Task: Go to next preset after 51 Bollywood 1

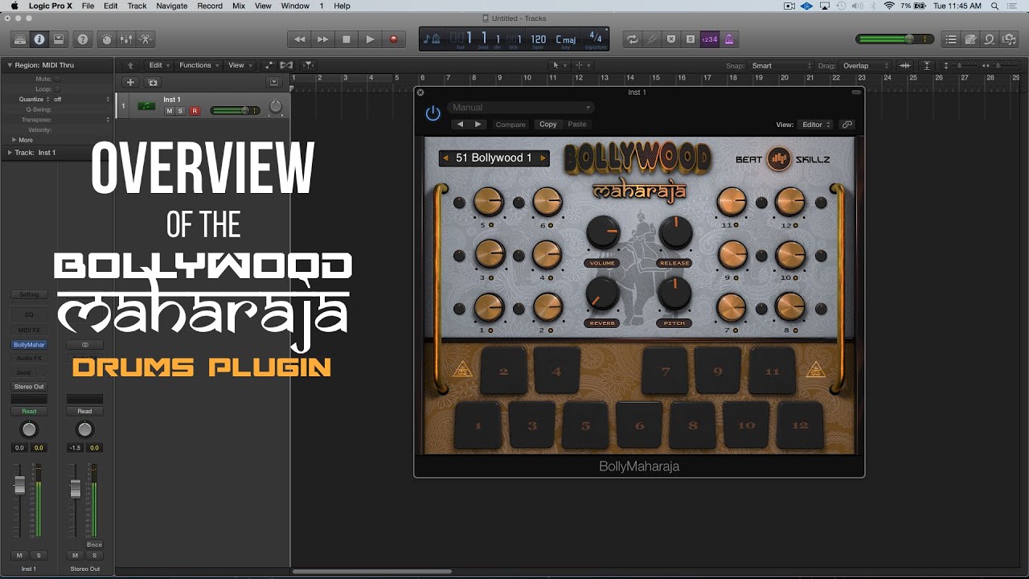Action: click(x=543, y=158)
